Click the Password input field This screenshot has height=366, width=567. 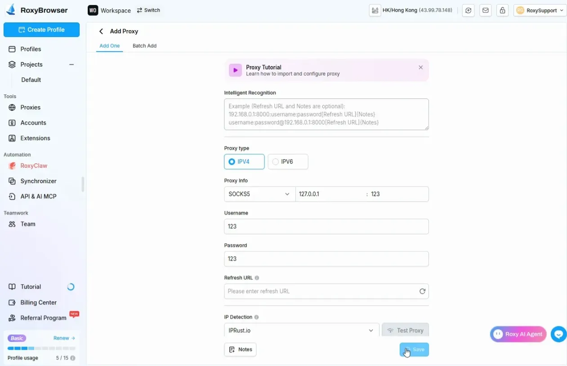click(326, 259)
